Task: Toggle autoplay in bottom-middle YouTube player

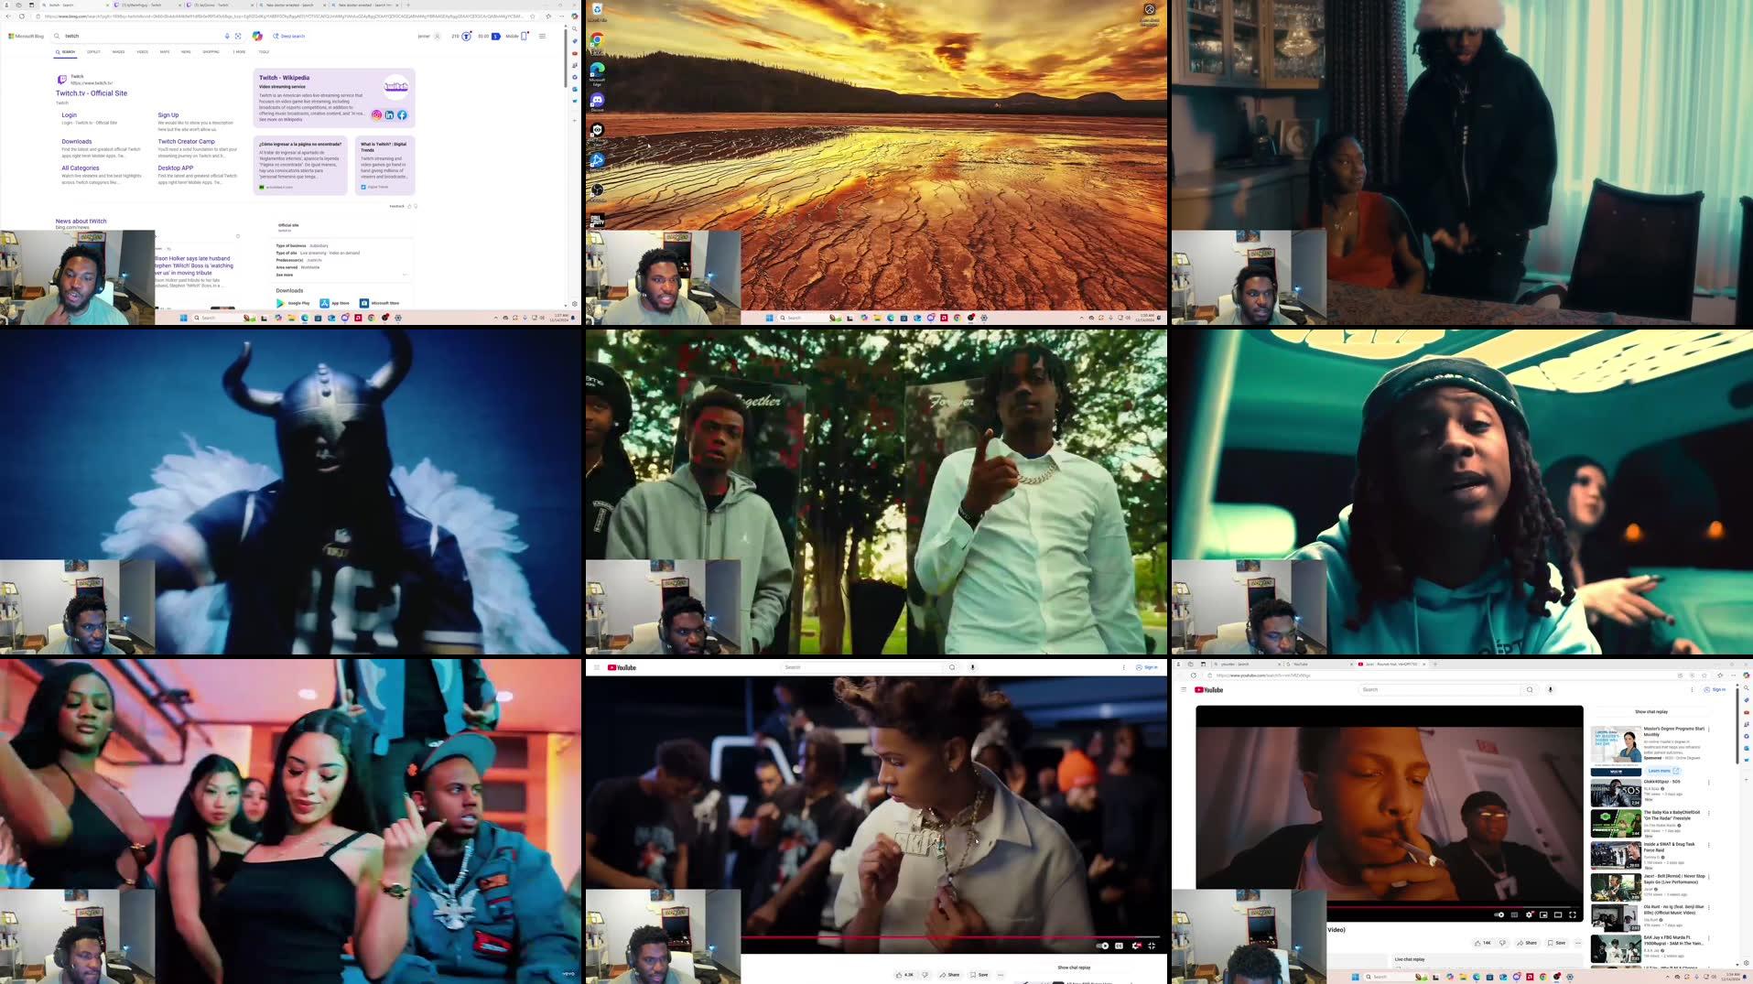Action: tap(1104, 946)
